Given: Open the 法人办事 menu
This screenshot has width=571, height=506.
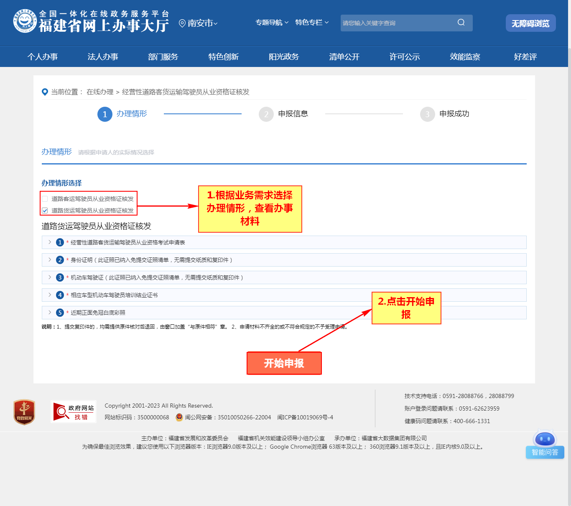Looking at the screenshot, I should tap(103, 57).
